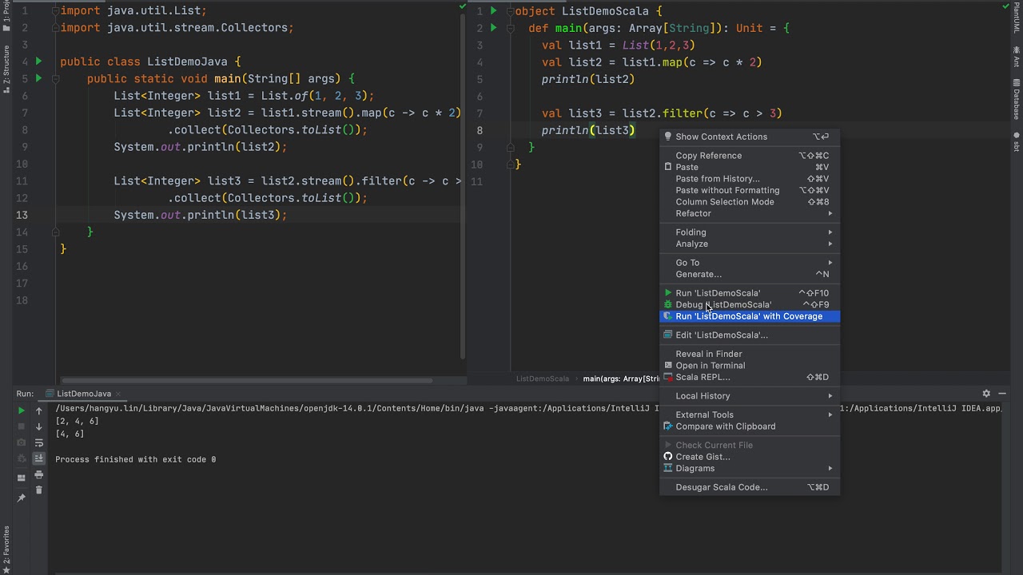
Task: Click Show Context Actions
Action: (x=721, y=137)
